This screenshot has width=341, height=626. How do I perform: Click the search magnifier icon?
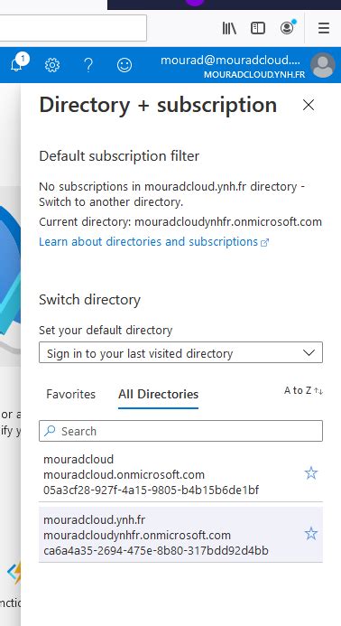[50, 431]
